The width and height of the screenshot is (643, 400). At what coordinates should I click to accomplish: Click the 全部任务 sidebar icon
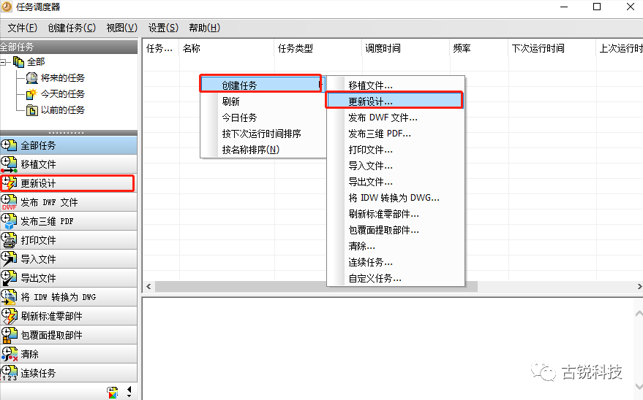point(9,145)
